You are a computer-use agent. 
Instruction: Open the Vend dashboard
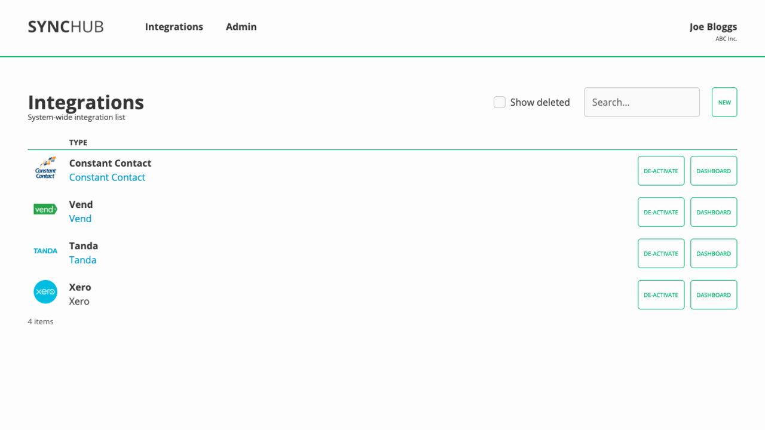[x=714, y=212]
